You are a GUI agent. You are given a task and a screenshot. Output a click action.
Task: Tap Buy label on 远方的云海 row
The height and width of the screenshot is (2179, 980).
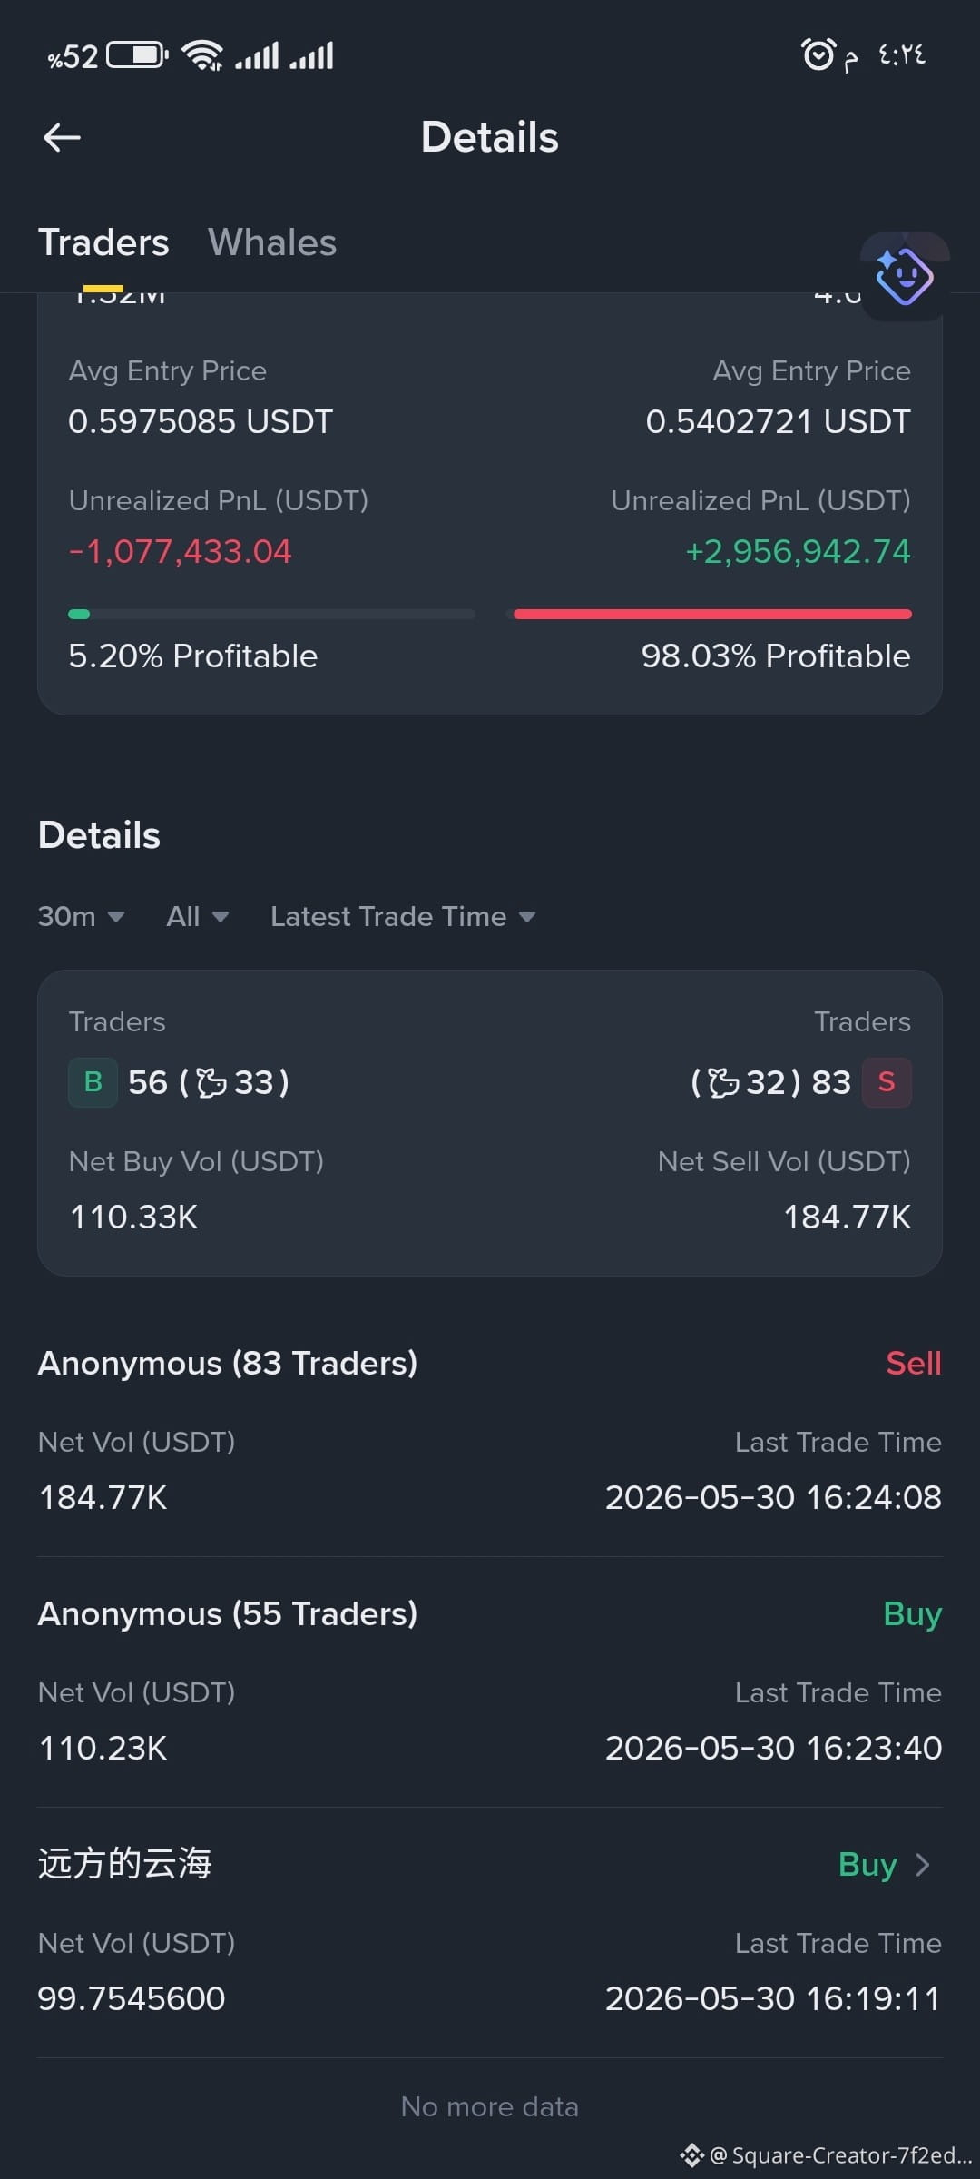coord(867,1865)
